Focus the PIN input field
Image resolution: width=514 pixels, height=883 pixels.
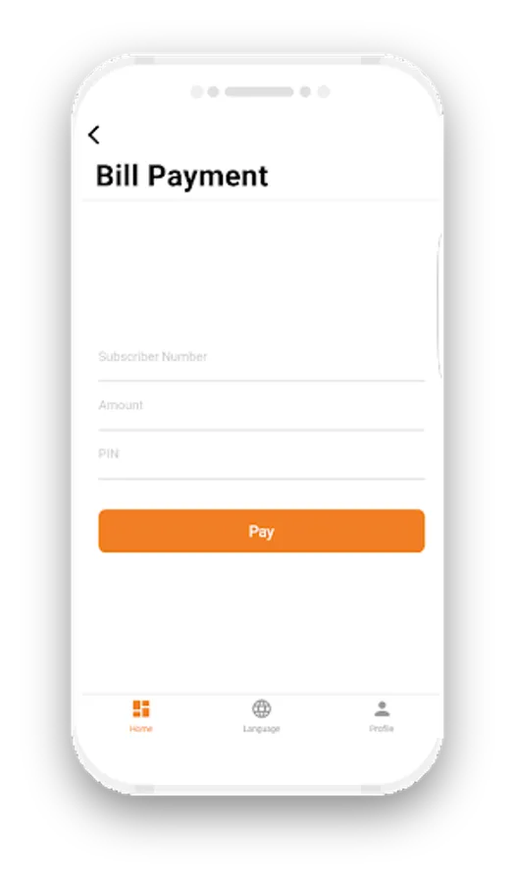pos(261,454)
